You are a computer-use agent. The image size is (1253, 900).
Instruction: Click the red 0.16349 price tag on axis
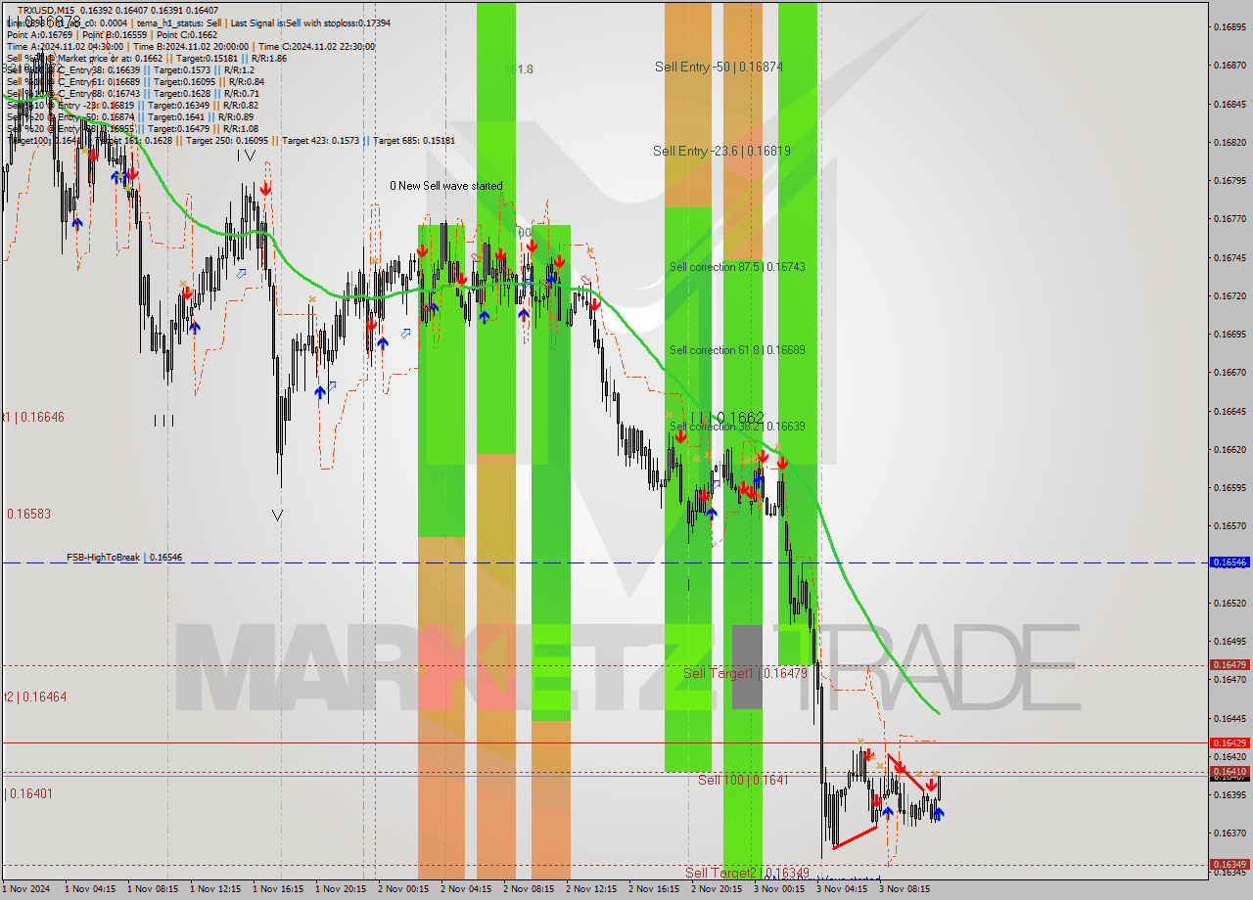point(1230,865)
